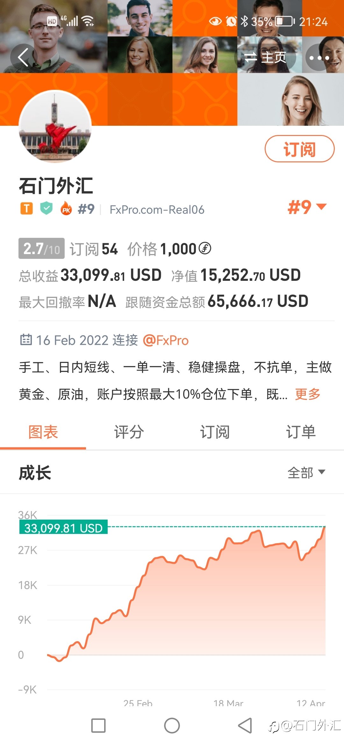Tap the 2.7/10 rating score badge
The height and width of the screenshot is (745, 344).
point(41,248)
